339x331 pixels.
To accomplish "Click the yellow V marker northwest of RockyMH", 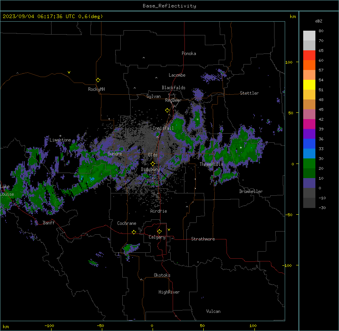I will click(69, 72).
